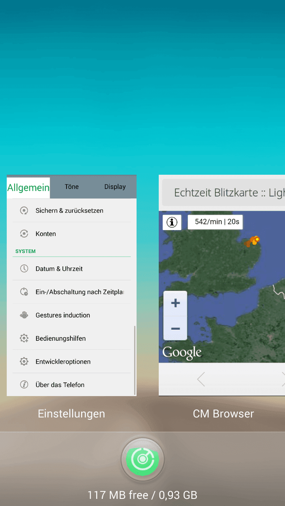Image resolution: width=285 pixels, height=506 pixels.
Task: Click the settings list scrollbar
Action: (x=135, y=360)
